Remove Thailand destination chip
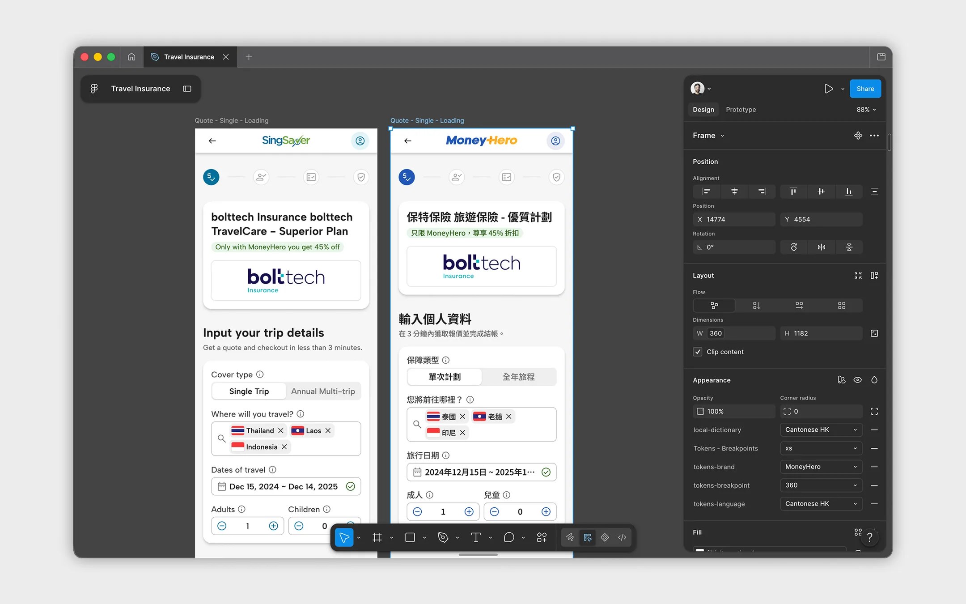966x604 pixels. [x=280, y=430]
